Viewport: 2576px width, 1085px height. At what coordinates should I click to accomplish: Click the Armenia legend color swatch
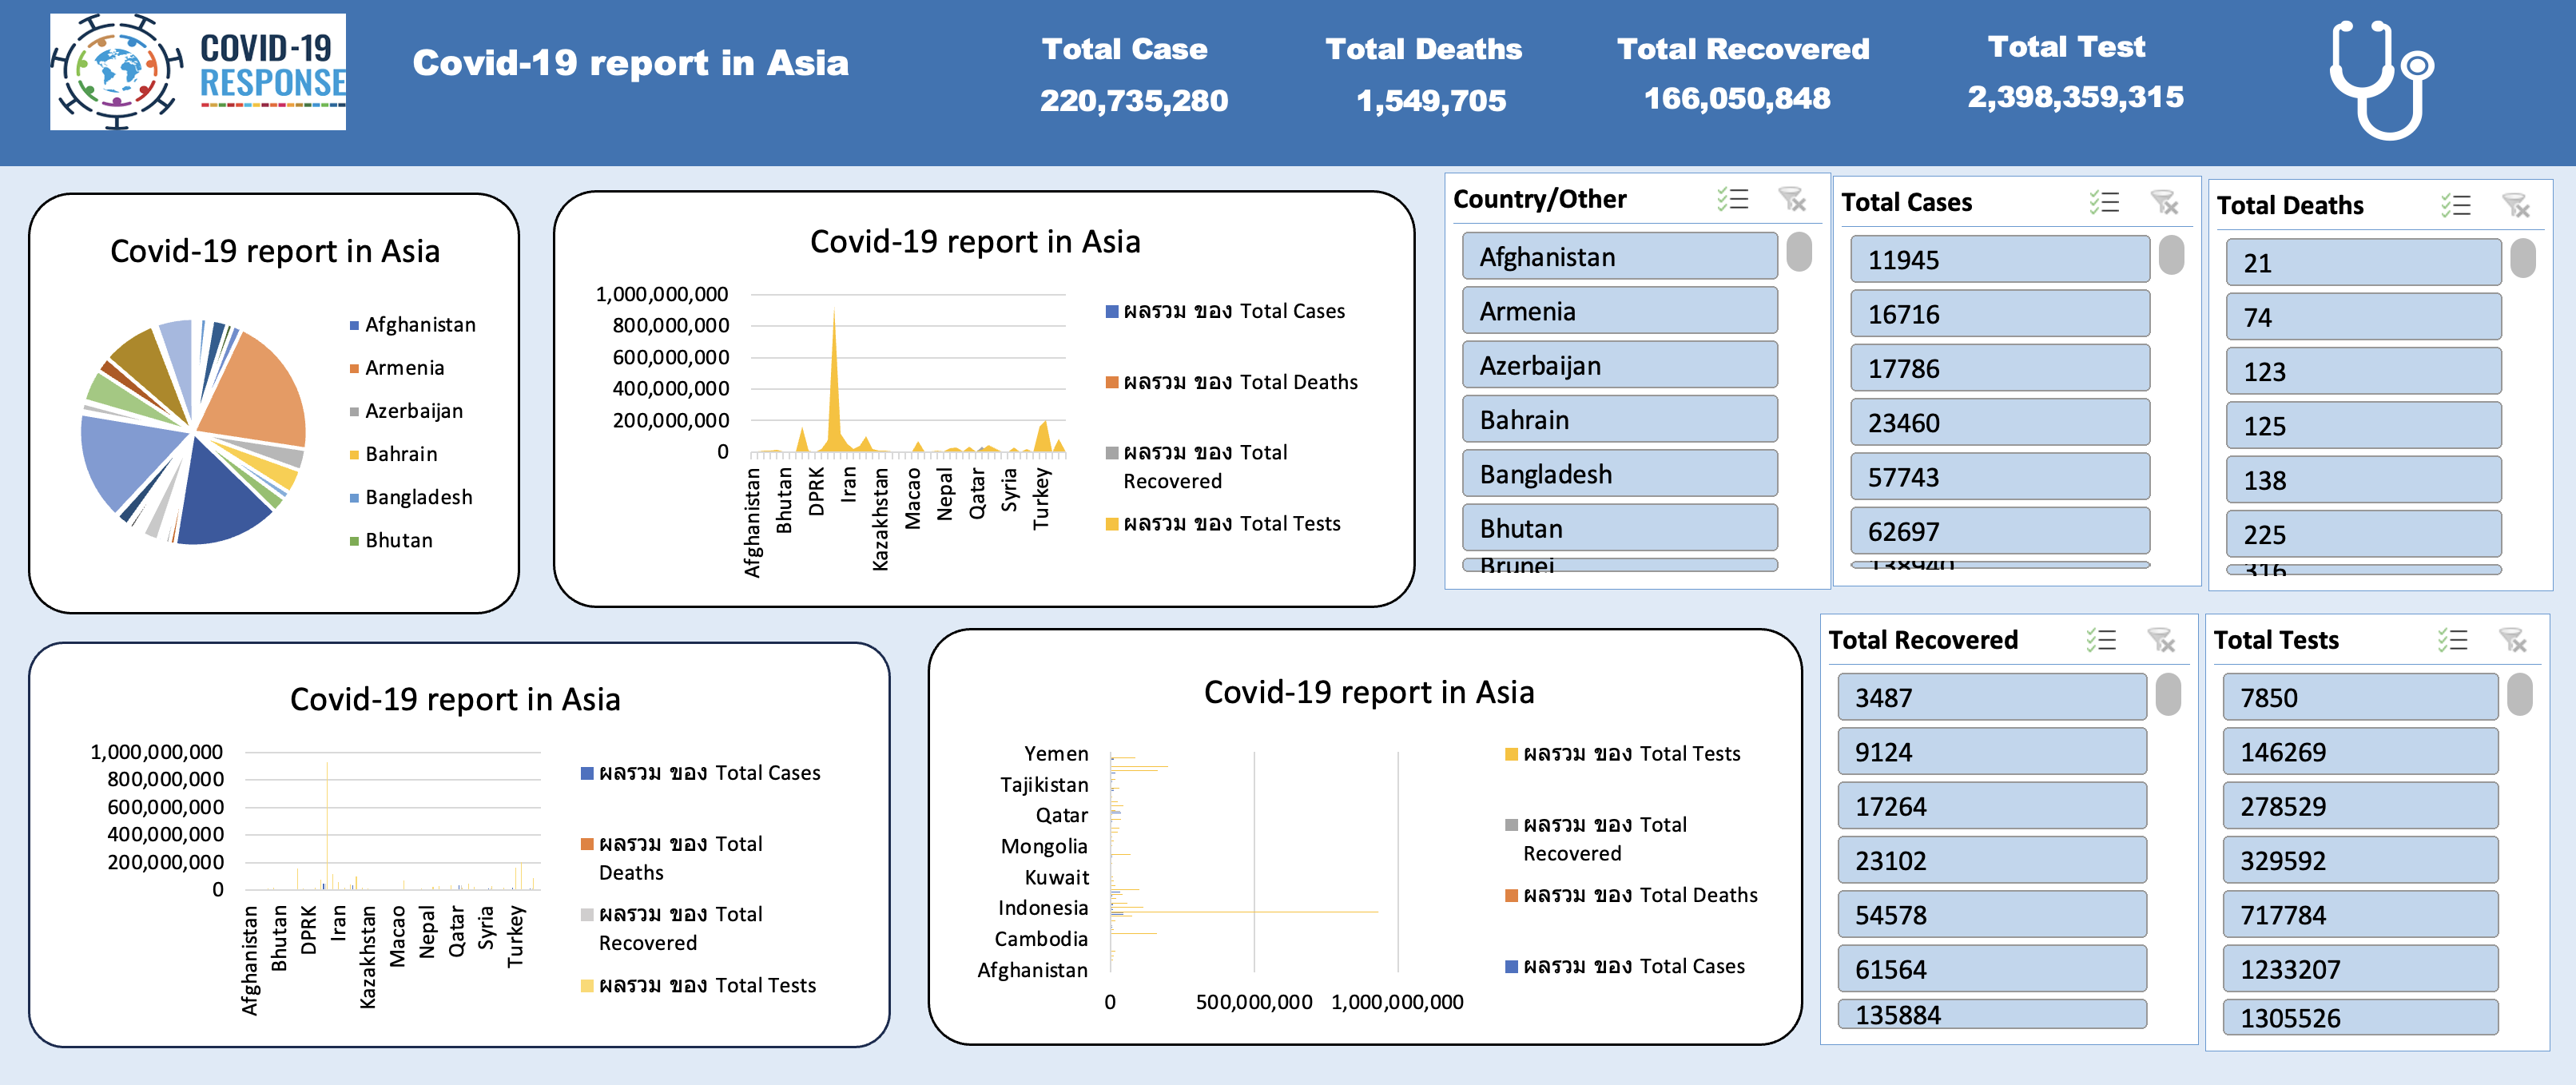[354, 369]
